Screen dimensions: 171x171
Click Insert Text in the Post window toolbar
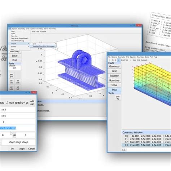point(124,60)
